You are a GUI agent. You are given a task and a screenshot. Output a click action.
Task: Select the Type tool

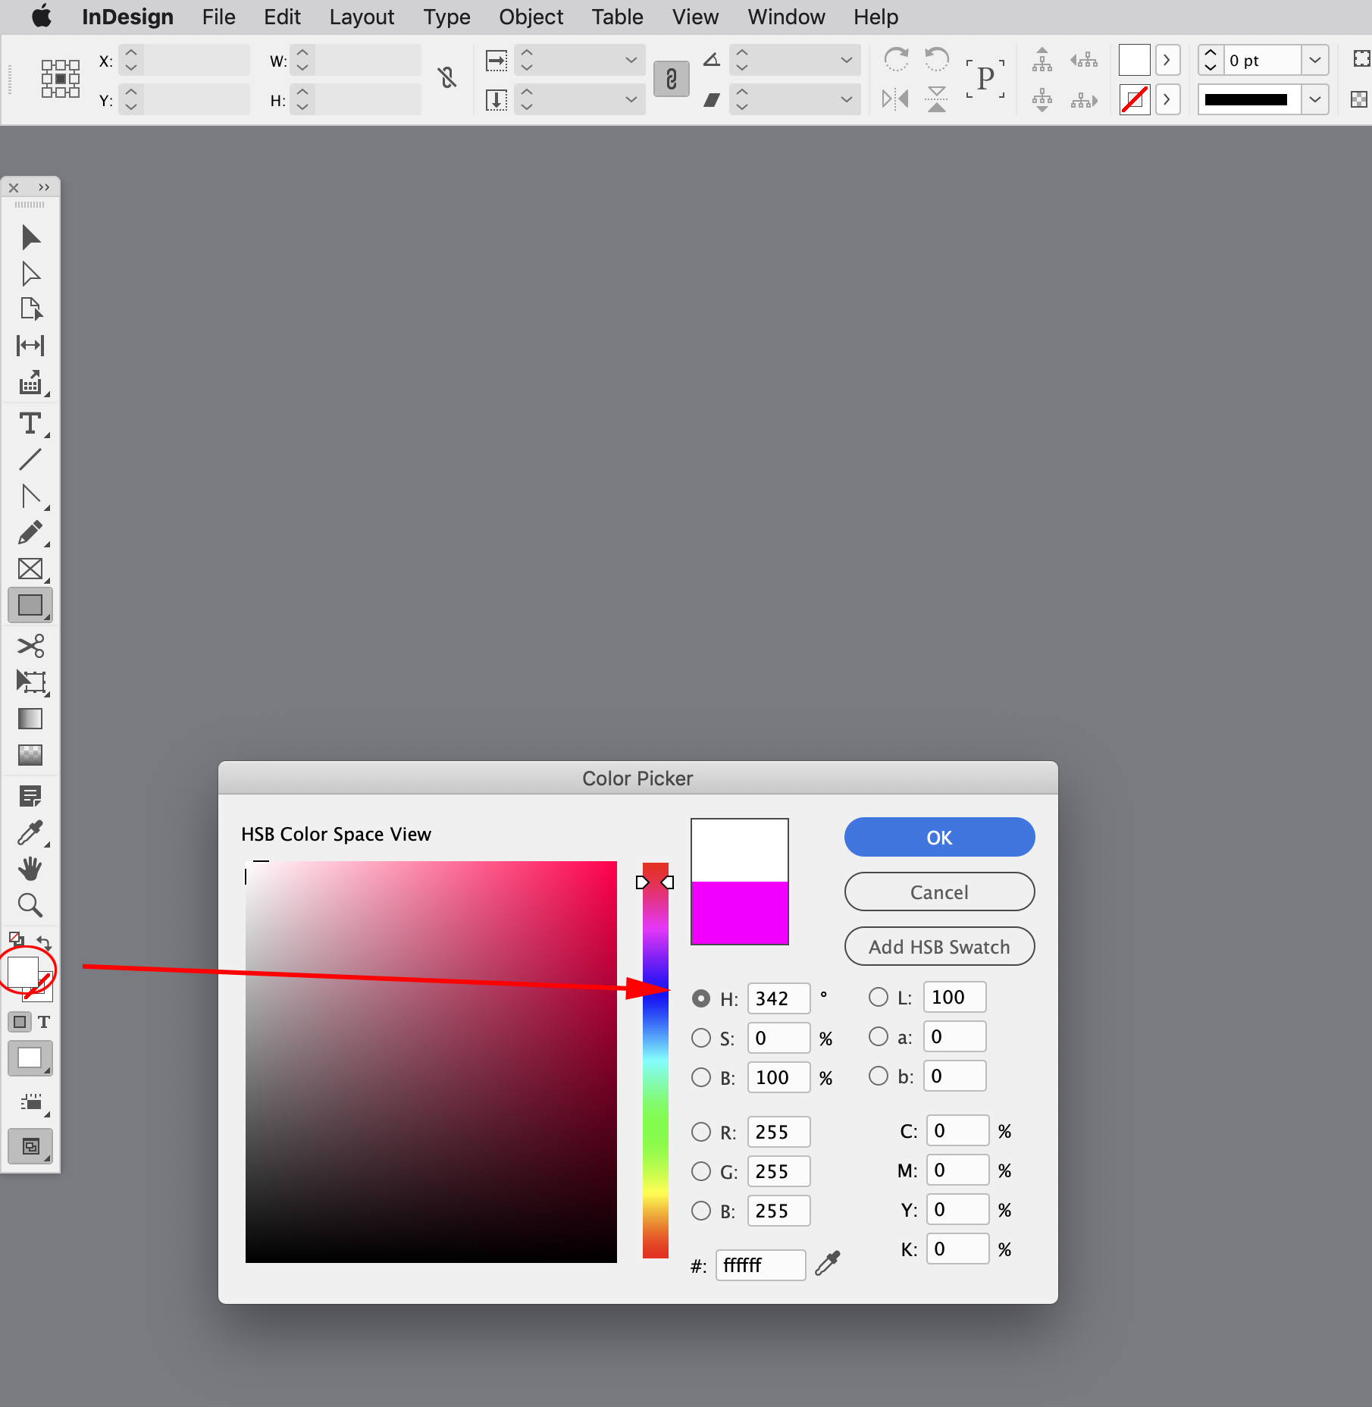(x=30, y=425)
